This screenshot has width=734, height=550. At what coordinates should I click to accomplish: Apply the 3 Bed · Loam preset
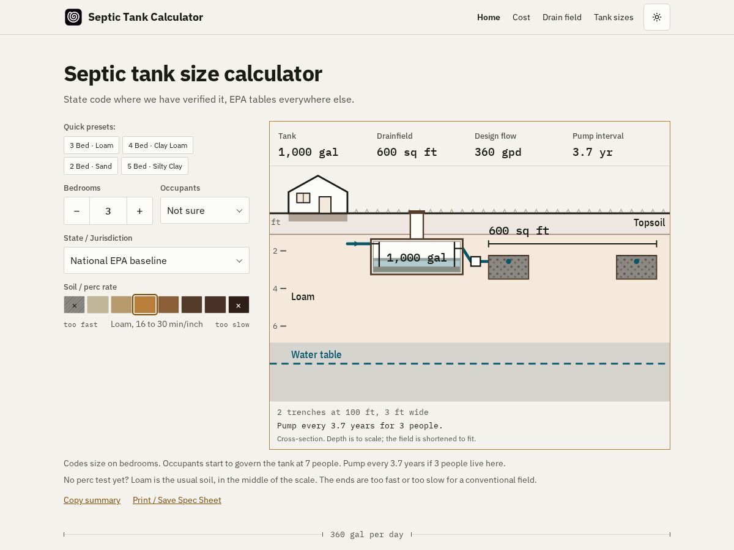click(x=92, y=145)
